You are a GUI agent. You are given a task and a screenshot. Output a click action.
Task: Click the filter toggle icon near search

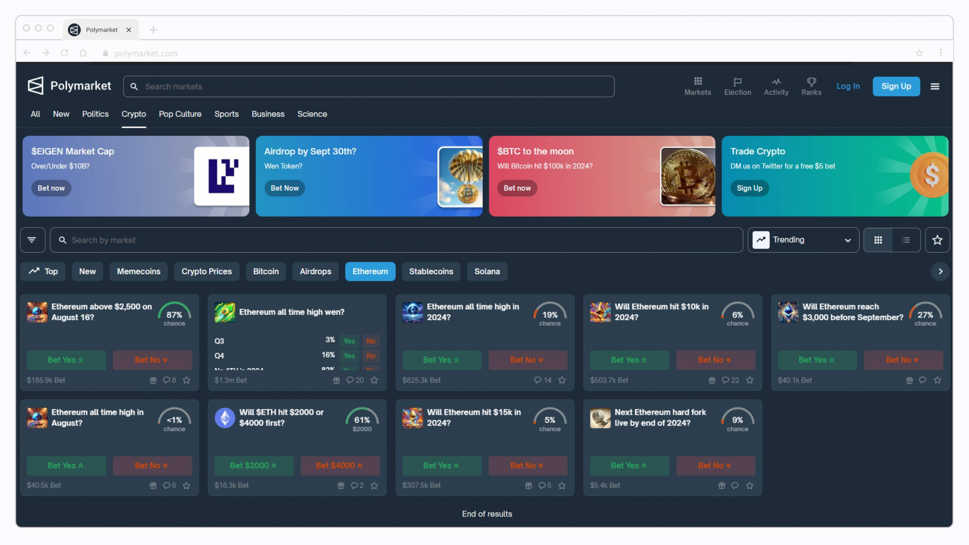click(x=32, y=239)
